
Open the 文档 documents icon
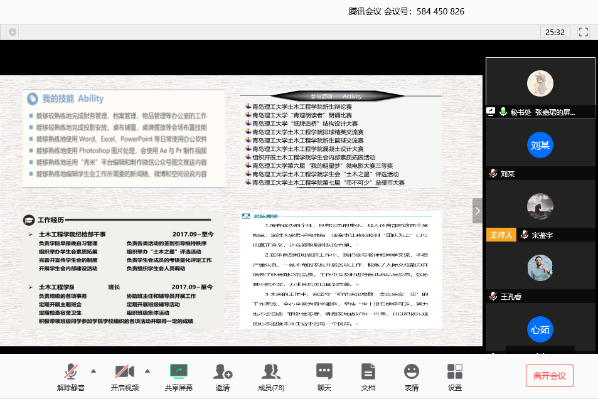(x=368, y=371)
